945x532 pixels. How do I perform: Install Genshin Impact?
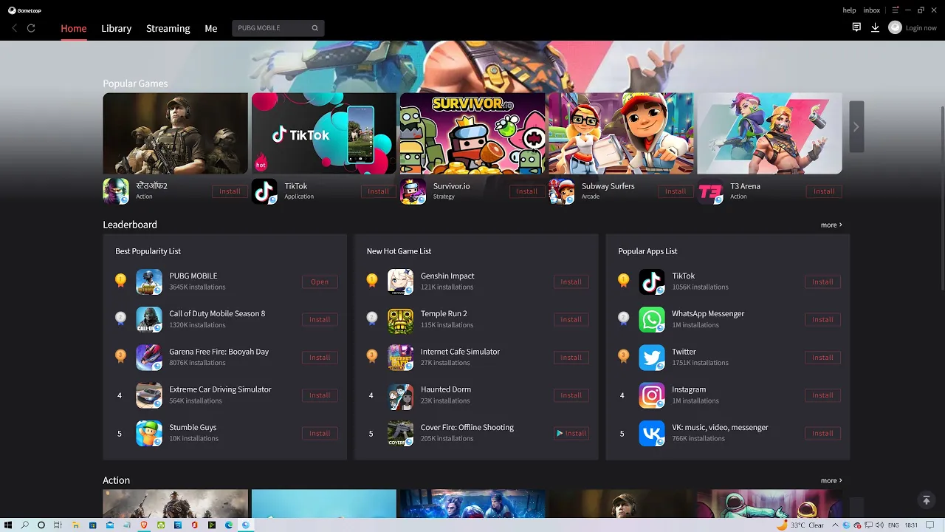coord(571,282)
